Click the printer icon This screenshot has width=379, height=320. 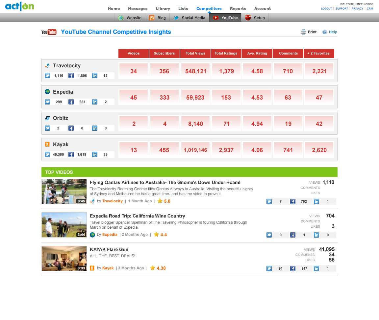[x=304, y=32]
